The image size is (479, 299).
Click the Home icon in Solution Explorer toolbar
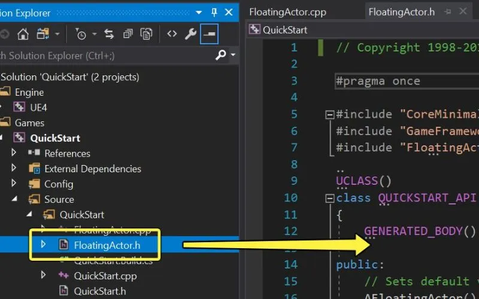tap(23, 34)
